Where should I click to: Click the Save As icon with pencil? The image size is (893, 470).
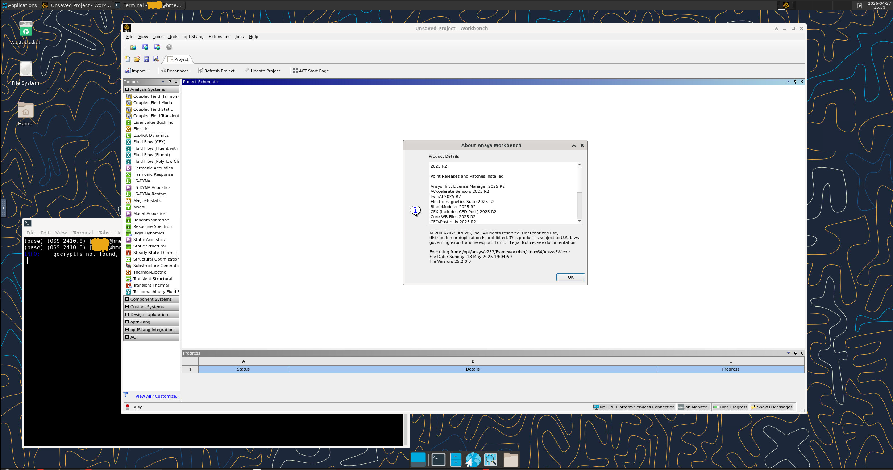tap(156, 59)
